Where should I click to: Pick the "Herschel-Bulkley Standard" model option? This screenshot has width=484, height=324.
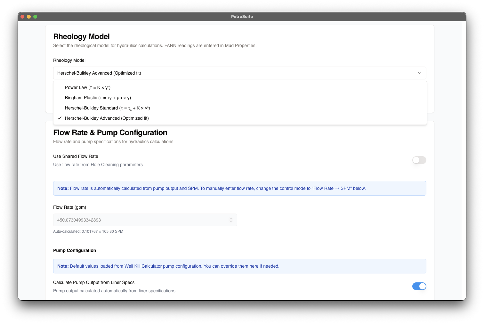click(107, 108)
